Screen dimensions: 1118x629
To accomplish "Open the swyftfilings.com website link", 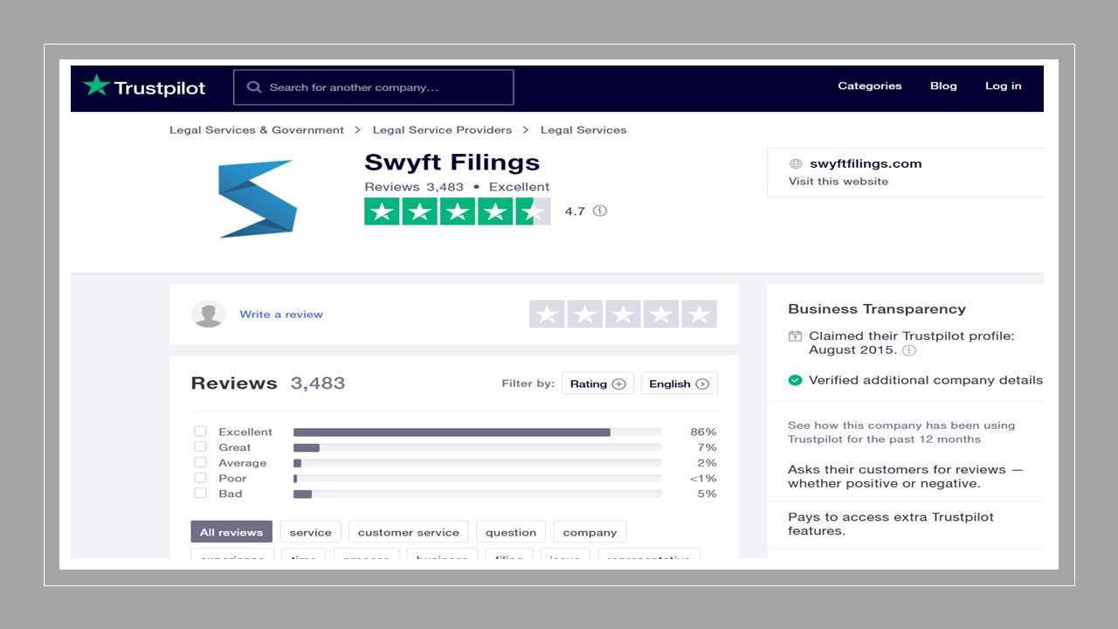I will tap(866, 163).
